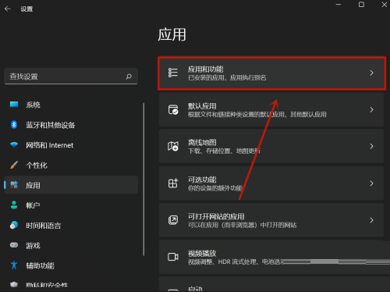Open 默认应用 page
390x292 pixels.
(x=271, y=109)
